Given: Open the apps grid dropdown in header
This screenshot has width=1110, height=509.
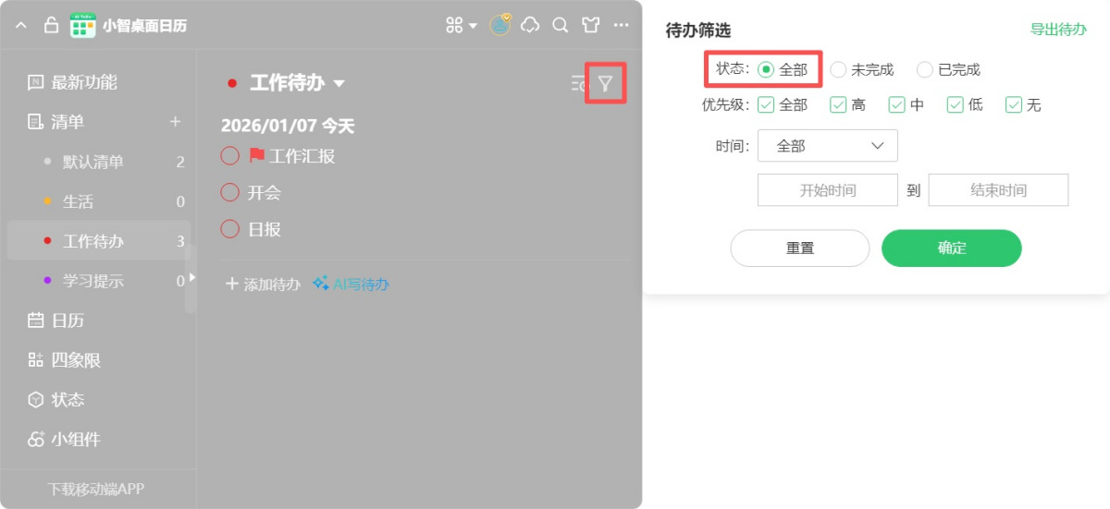Looking at the screenshot, I should pos(461,26).
